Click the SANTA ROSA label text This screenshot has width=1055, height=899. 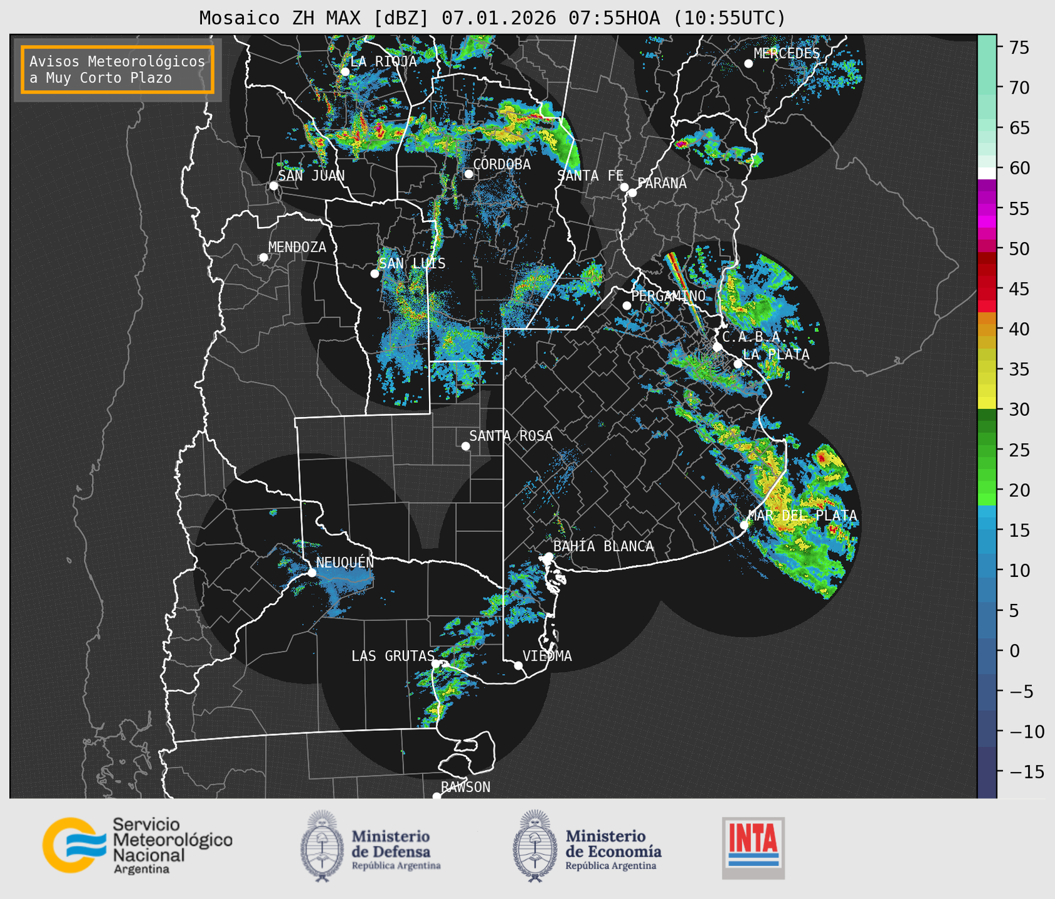coord(511,436)
